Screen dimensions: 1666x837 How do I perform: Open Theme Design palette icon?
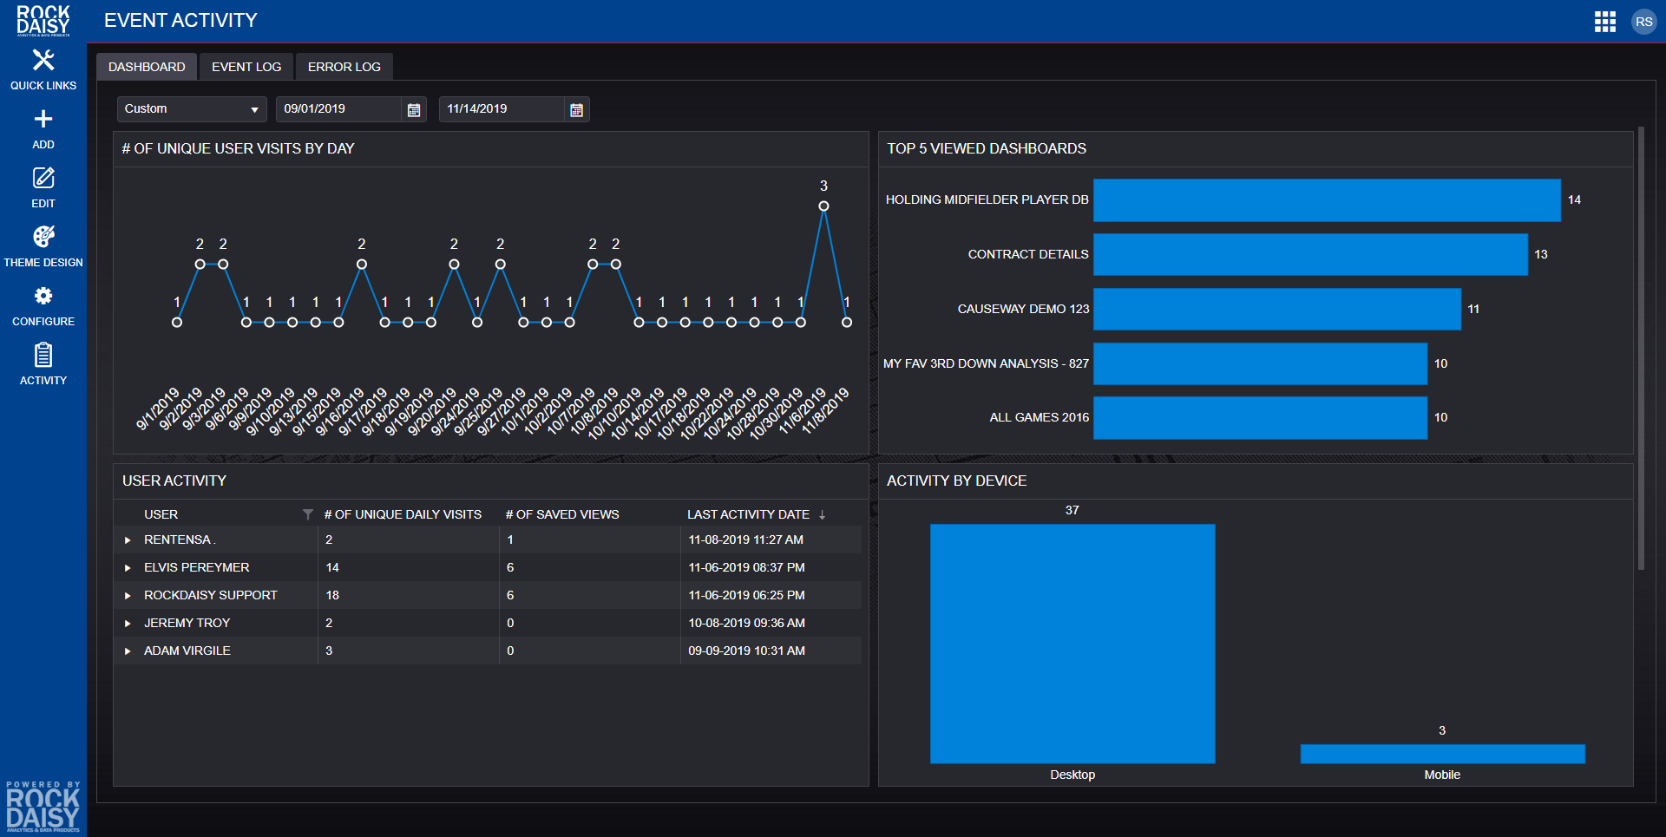click(x=43, y=237)
